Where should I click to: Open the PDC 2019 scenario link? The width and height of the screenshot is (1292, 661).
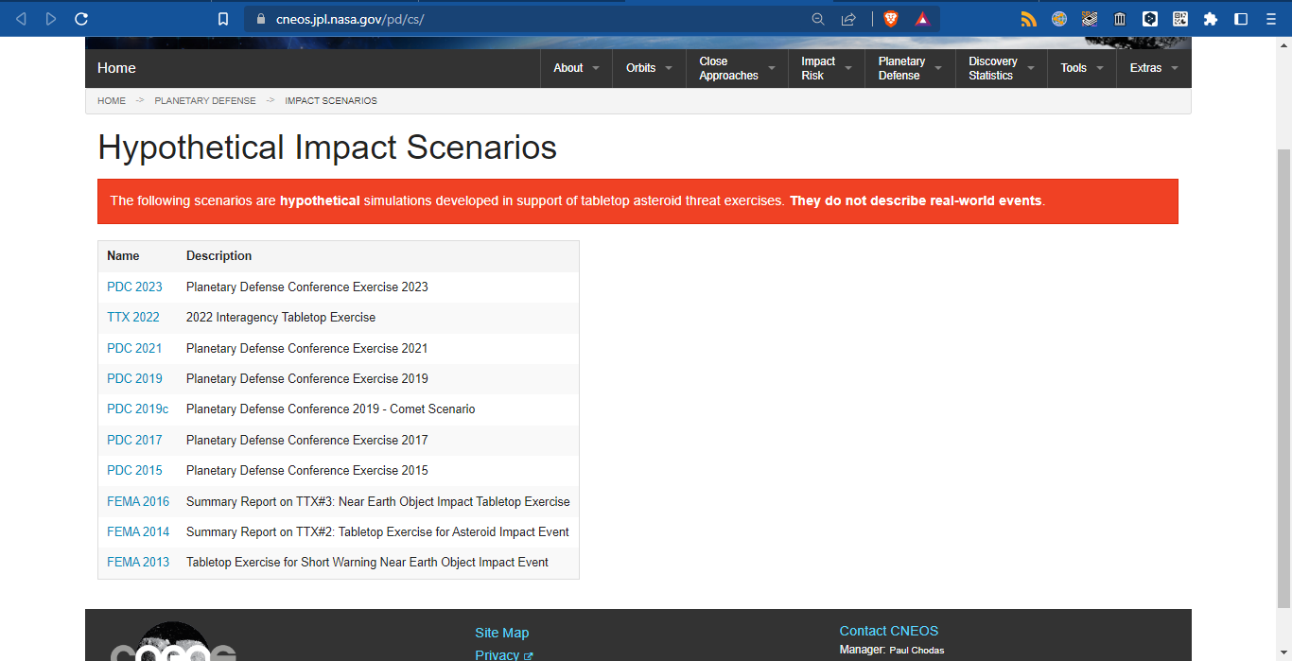[x=134, y=378]
